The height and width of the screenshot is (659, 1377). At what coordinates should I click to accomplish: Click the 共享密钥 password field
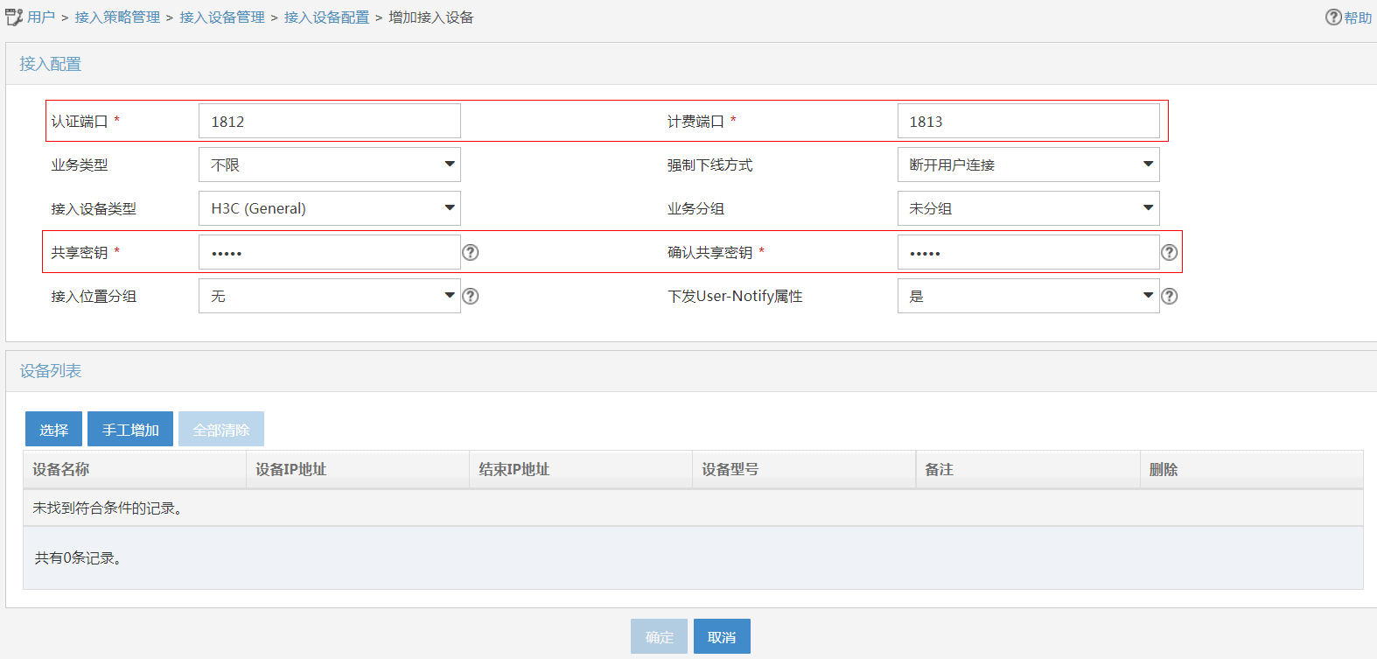[330, 252]
